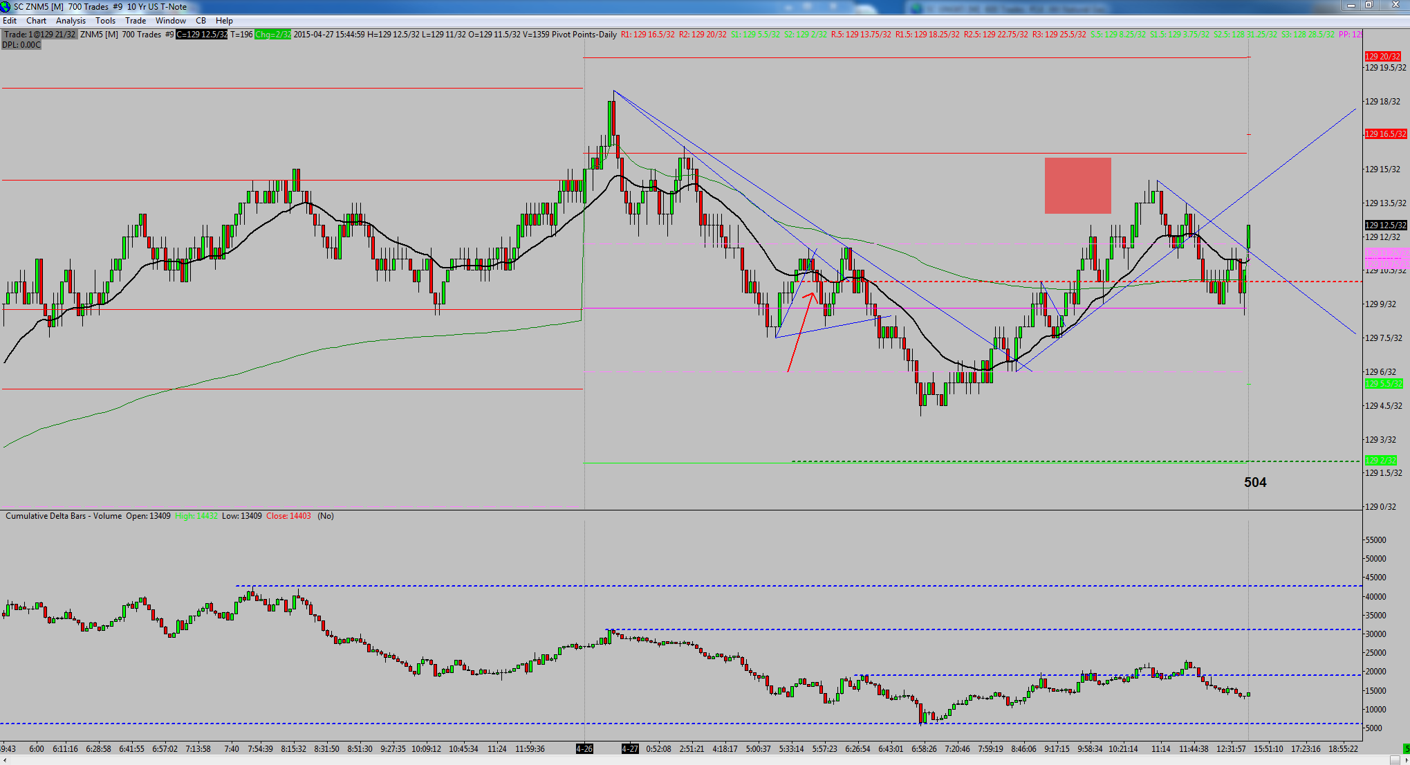Open the Trade menu
The image size is (1410, 765).
coord(136,21)
